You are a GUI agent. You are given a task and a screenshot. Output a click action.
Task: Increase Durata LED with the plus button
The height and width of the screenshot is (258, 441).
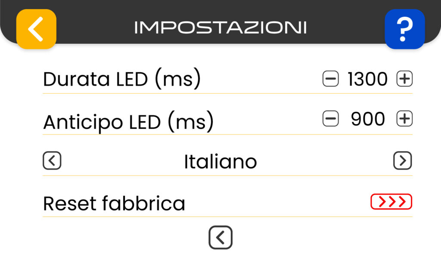pyautogui.click(x=404, y=79)
